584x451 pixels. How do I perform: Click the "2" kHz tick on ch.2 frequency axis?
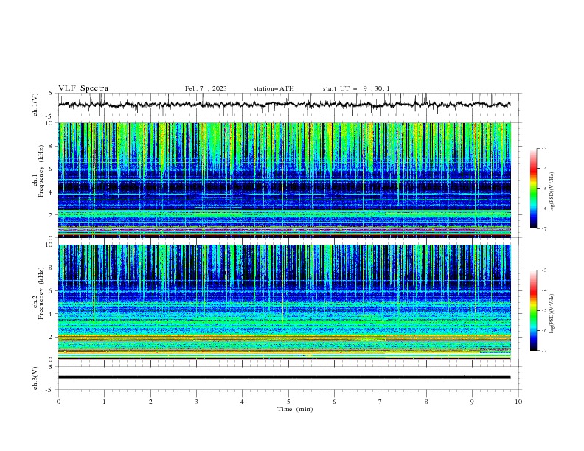click(52, 337)
